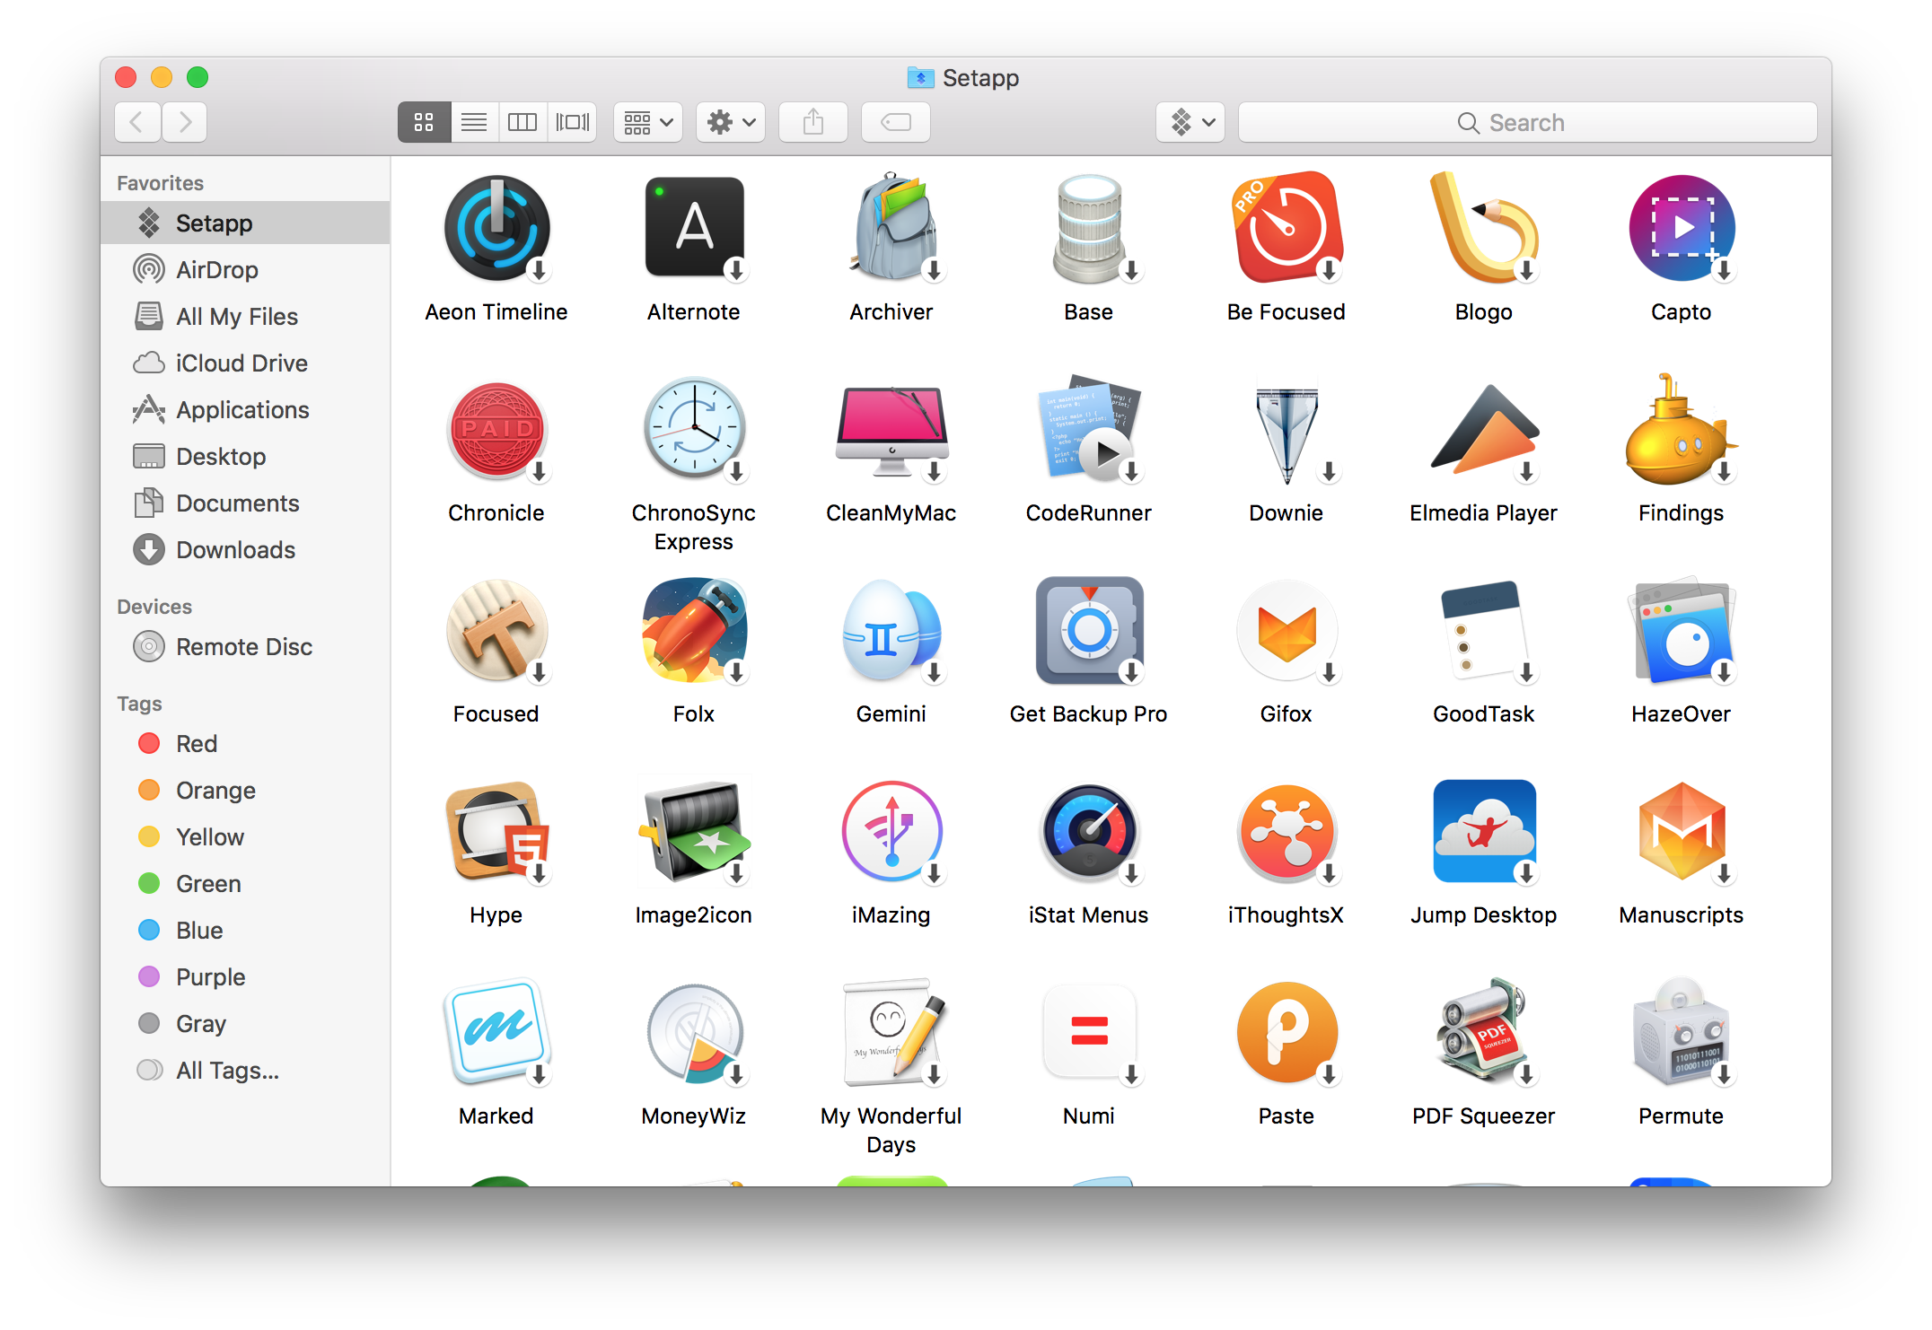Switch to column view
Screen dimensions: 1932x1330
(522, 122)
